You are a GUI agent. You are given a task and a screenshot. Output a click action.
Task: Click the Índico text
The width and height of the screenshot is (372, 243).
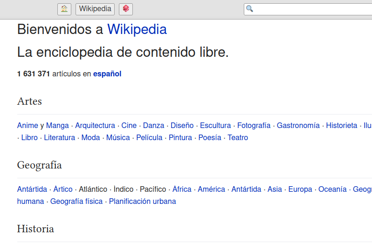[124, 189]
